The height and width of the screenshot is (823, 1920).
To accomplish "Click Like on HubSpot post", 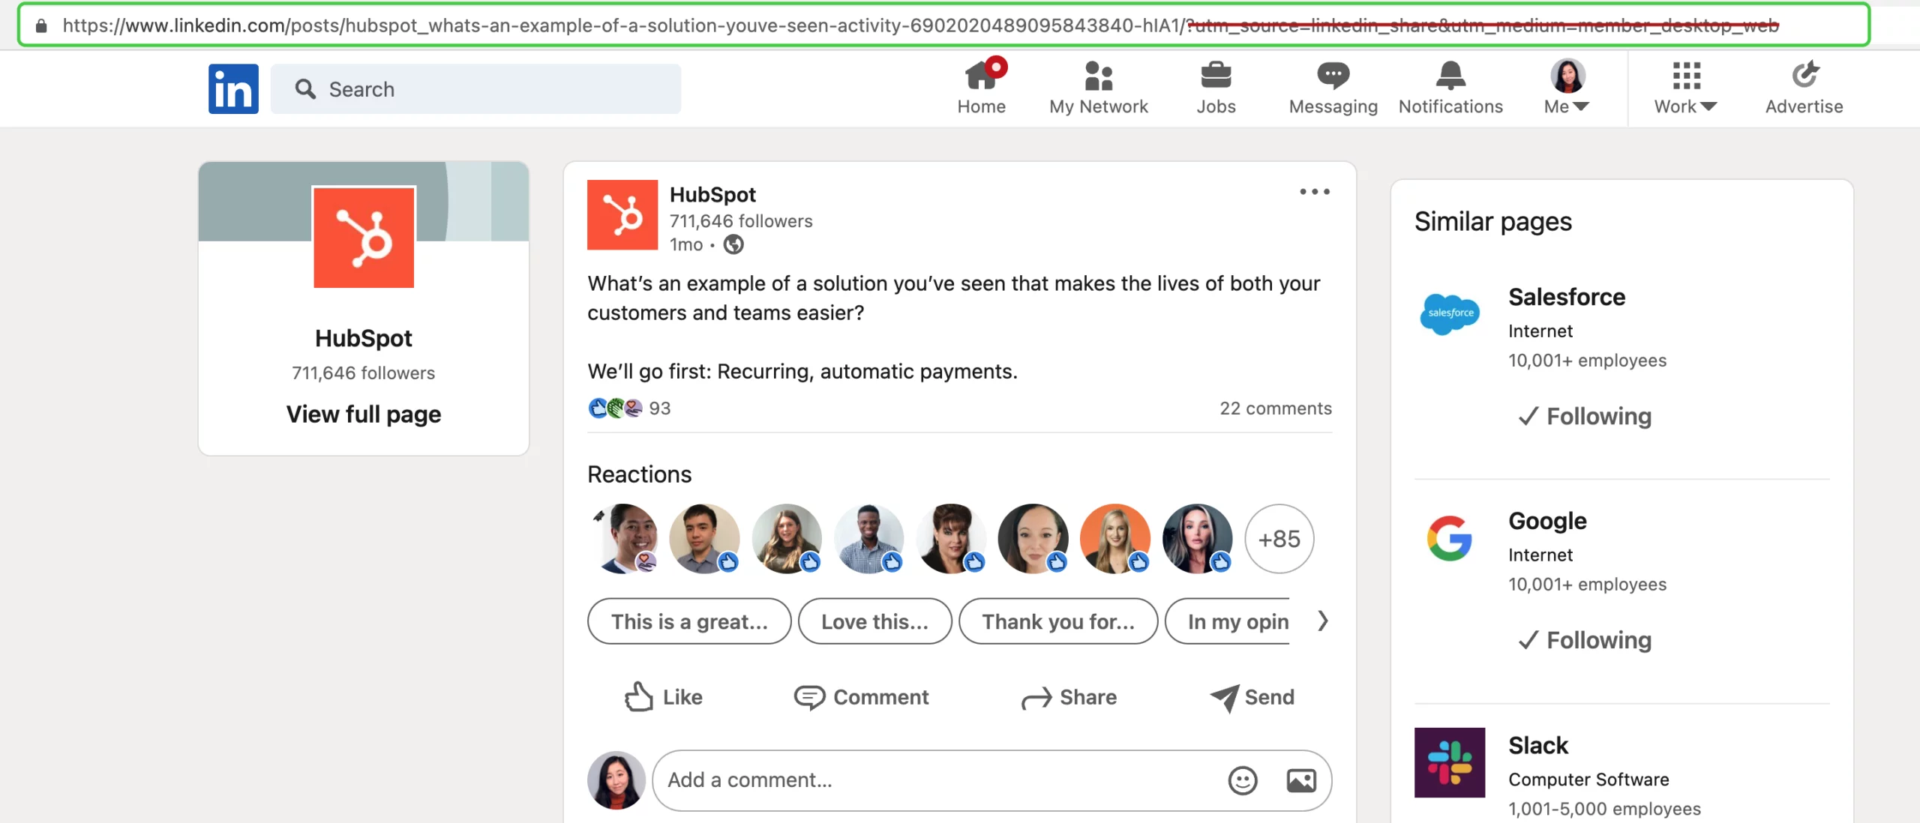I will coord(664,697).
